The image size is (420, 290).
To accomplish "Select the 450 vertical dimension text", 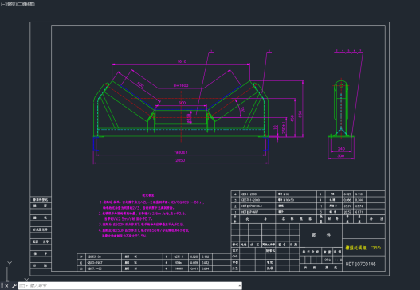I will pos(292,118).
